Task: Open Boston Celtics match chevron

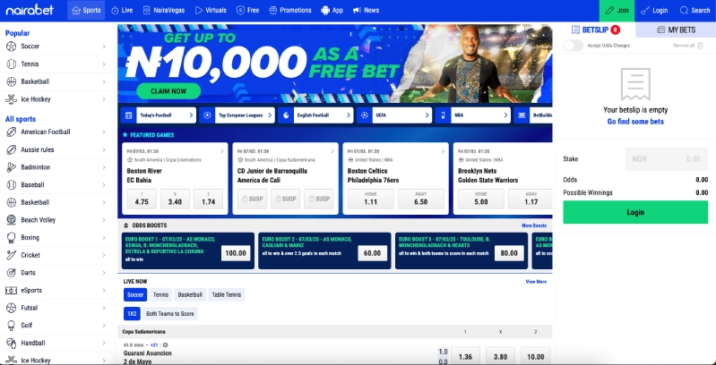Action: [443, 151]
